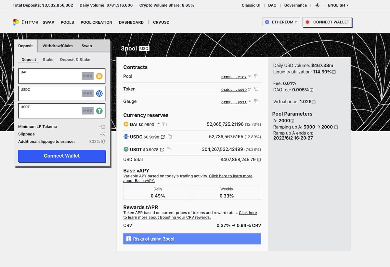Go to the SWAP nav item
Screen dimensions: 390x267
[48, 22]
